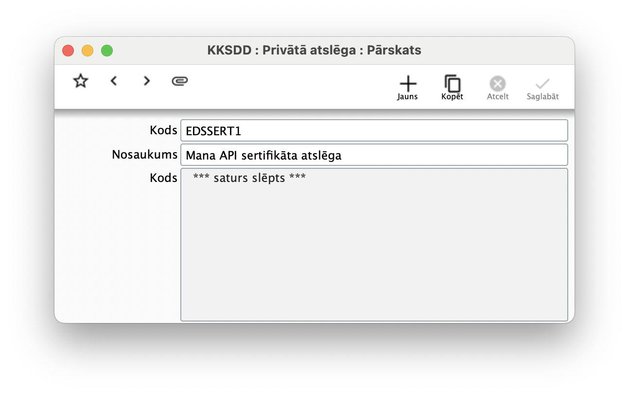Click the Kopēt button label
The height and width of the screenshot is (395, 629).
pyautogui.click(x=452, y=96)
